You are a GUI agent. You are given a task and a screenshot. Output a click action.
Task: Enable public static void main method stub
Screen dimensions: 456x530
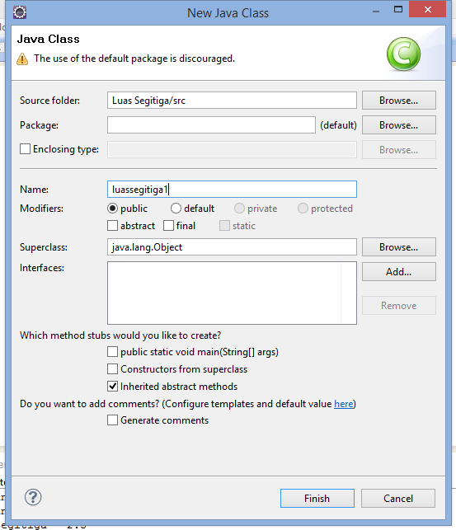[113, 351]
